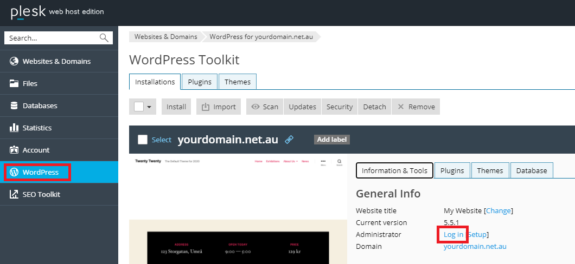Click into the Search input field

point(53,38)
